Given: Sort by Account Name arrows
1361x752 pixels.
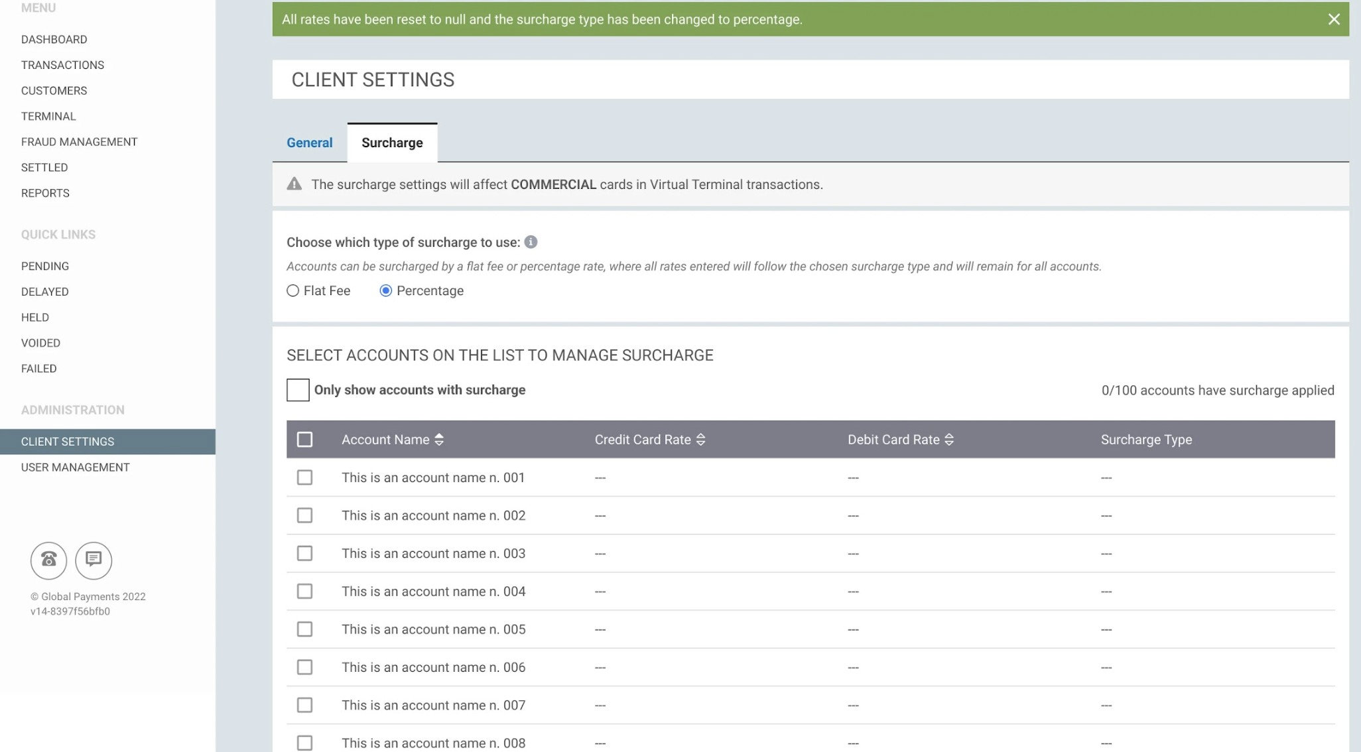Looking at the screenshot, I should coord(439,440).
